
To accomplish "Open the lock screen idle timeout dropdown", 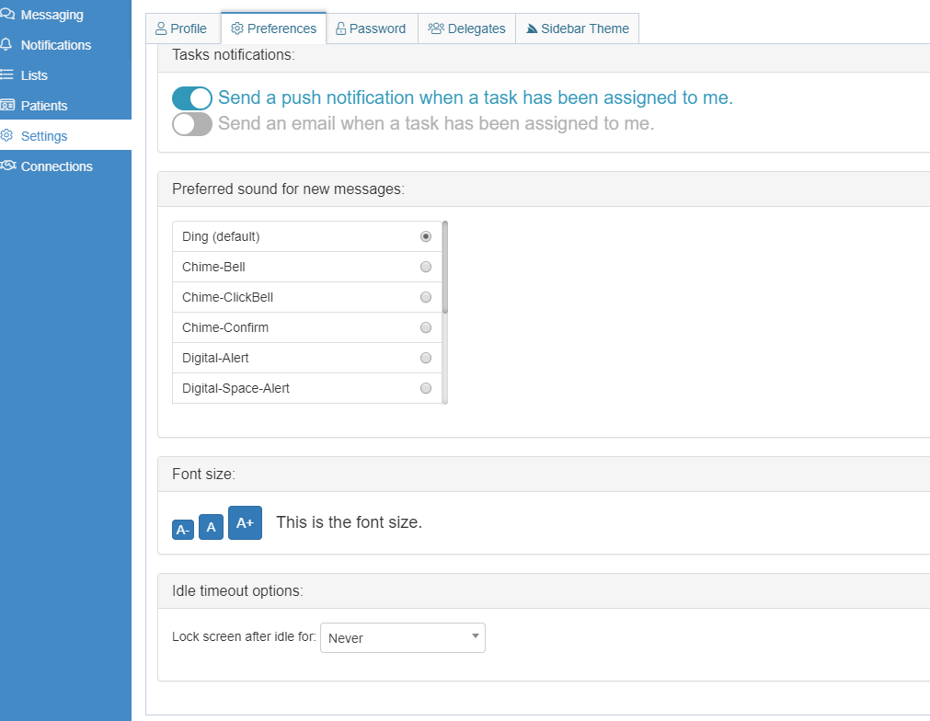I will [402, 638].
